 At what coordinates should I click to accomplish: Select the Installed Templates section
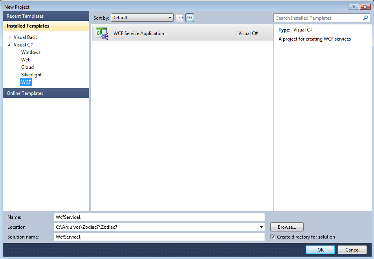[x=46, y=26]
